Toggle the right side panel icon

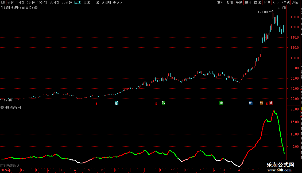click(284, 8)
